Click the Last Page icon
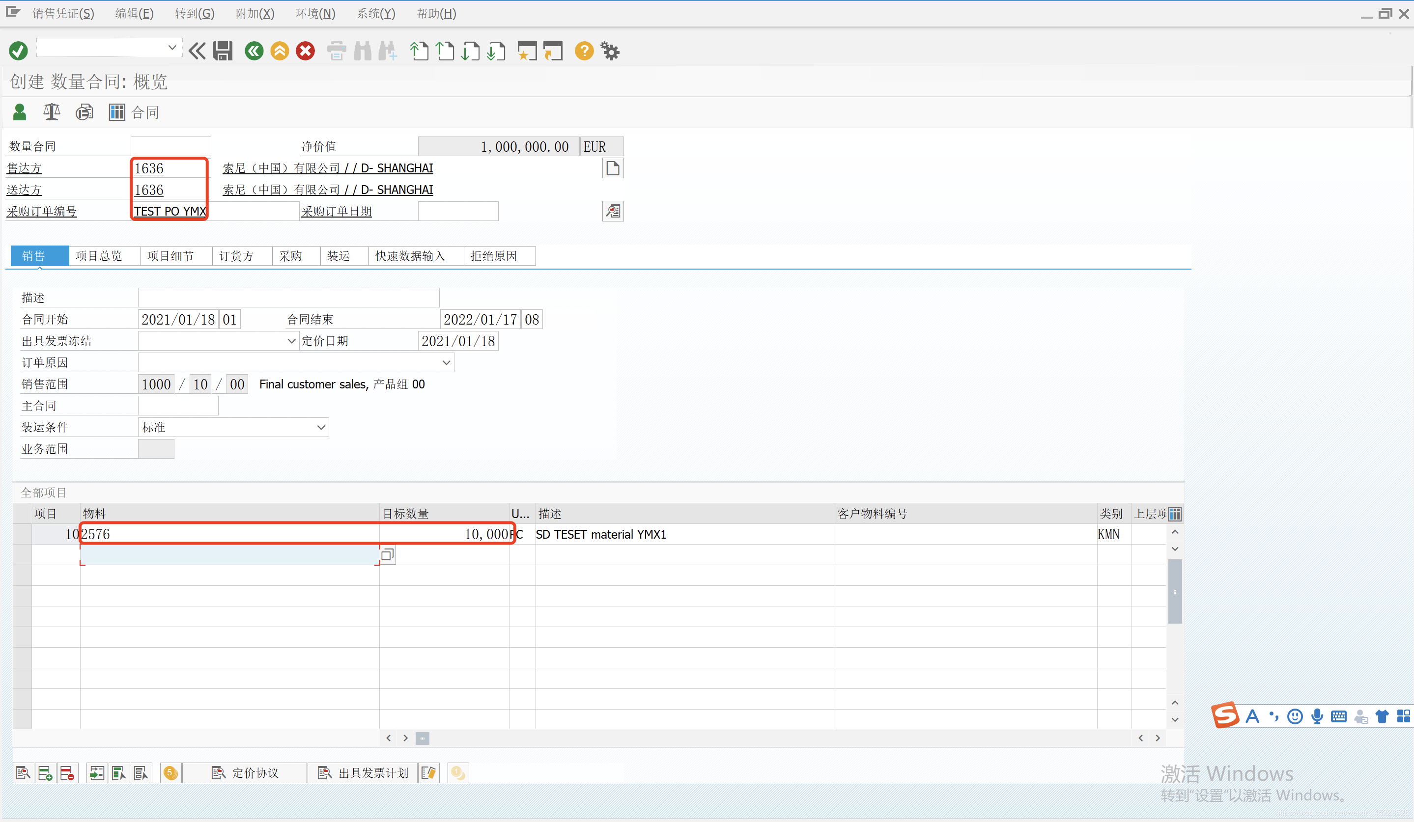 coord(496,51)
